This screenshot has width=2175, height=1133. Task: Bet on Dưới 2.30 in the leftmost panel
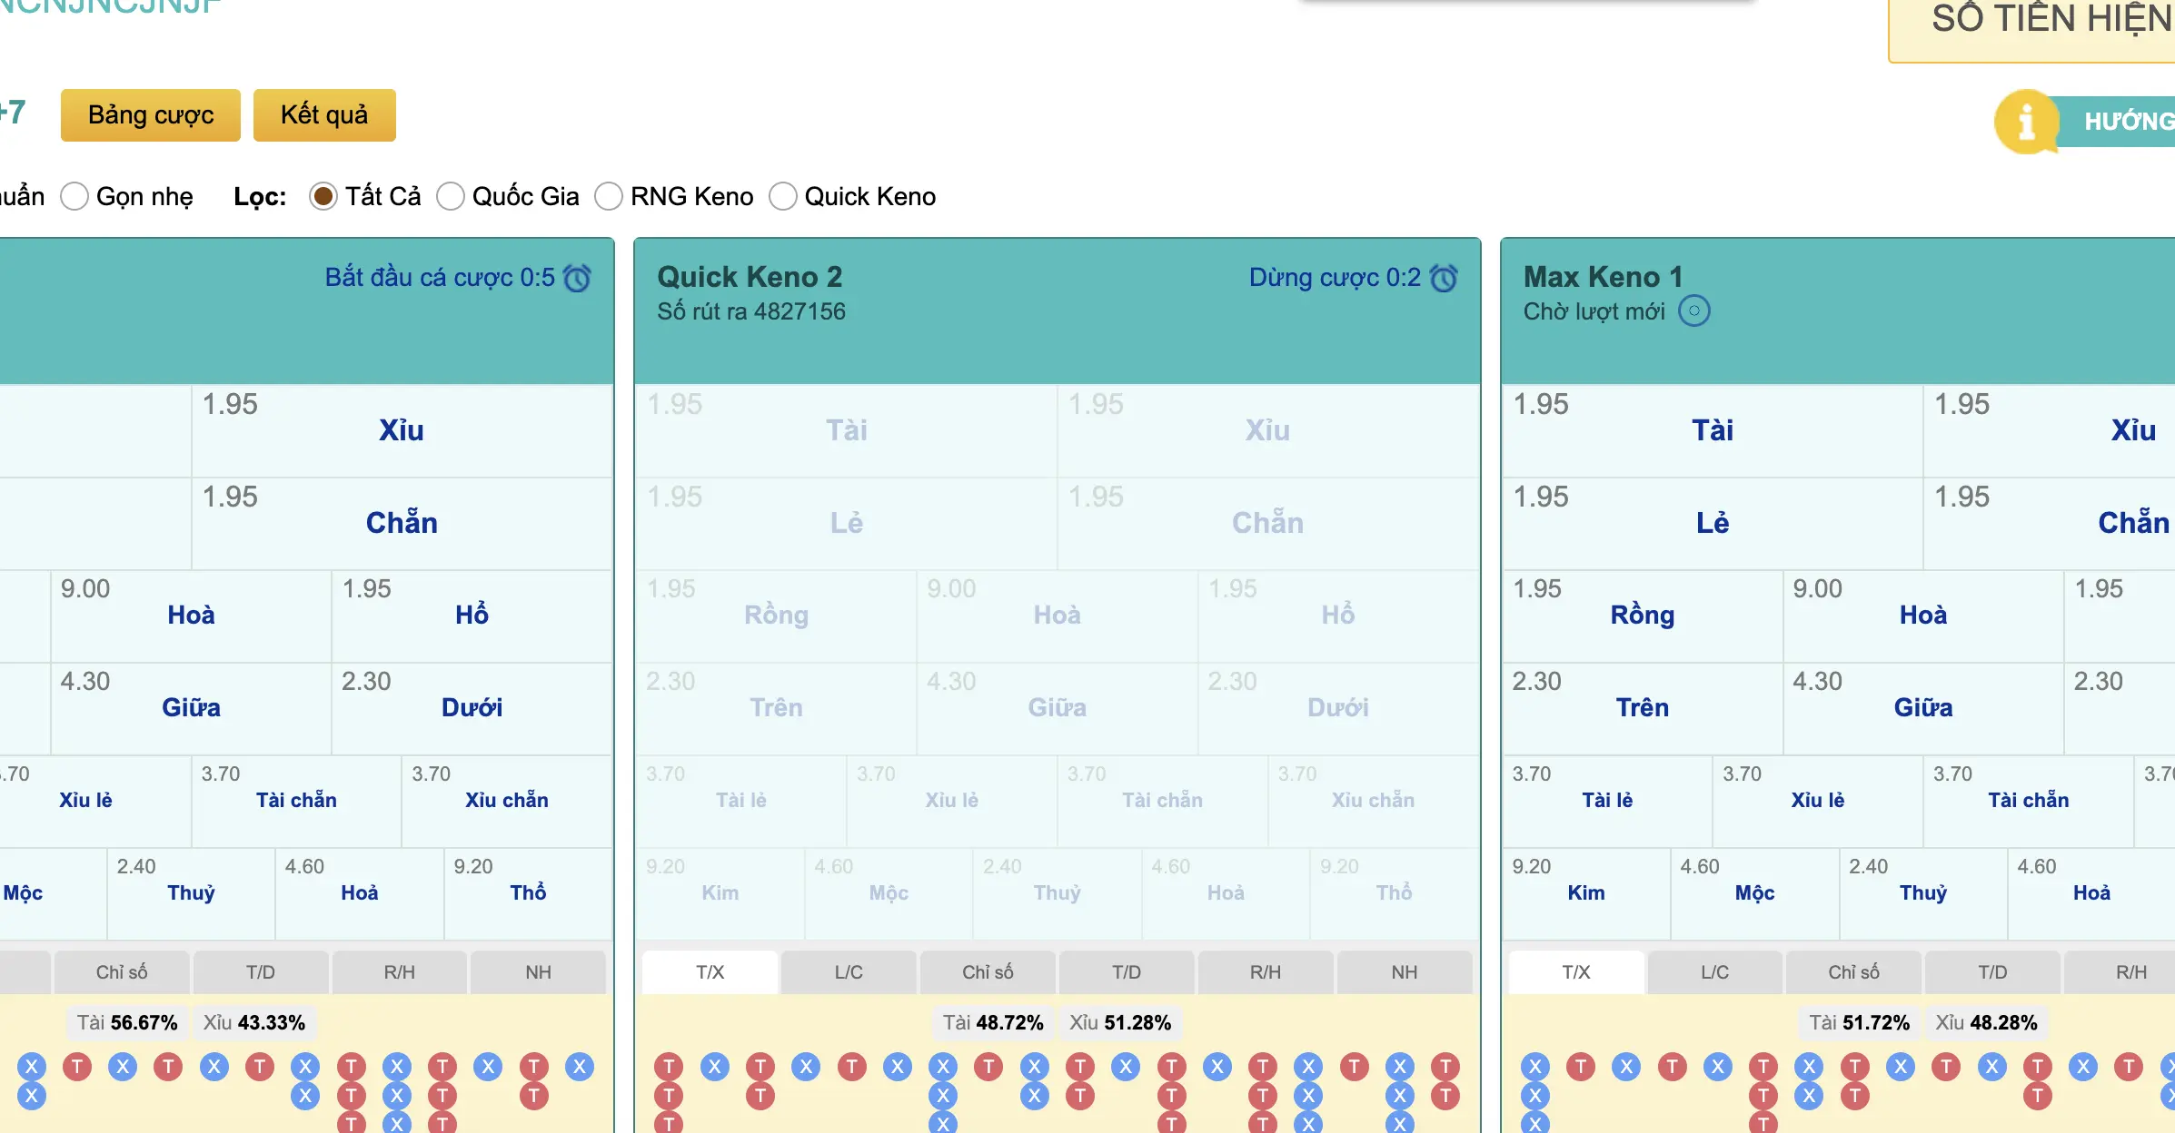pos(472,709)
